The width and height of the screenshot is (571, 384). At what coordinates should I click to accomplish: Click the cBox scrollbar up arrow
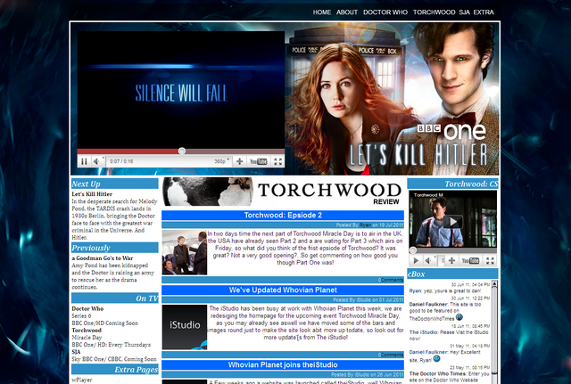coord(494,283)
